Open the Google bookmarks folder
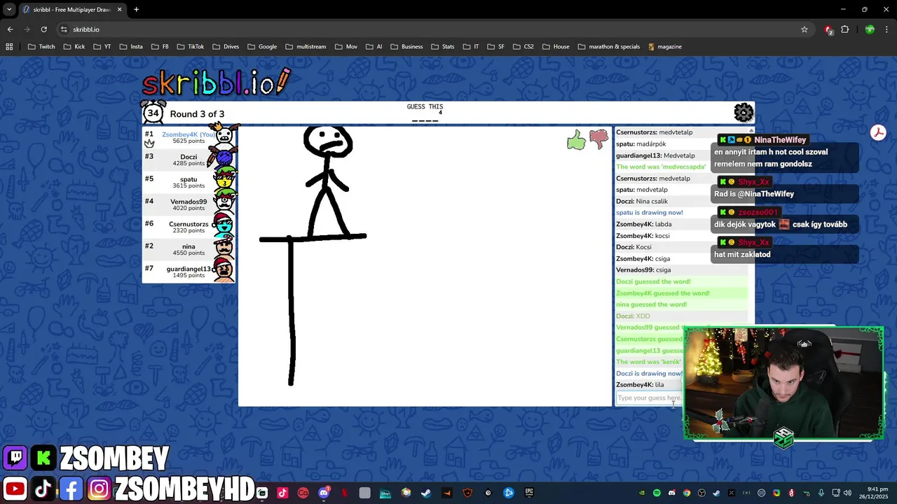897x504 pixels. pyautogui.click(x=261, y=47)
